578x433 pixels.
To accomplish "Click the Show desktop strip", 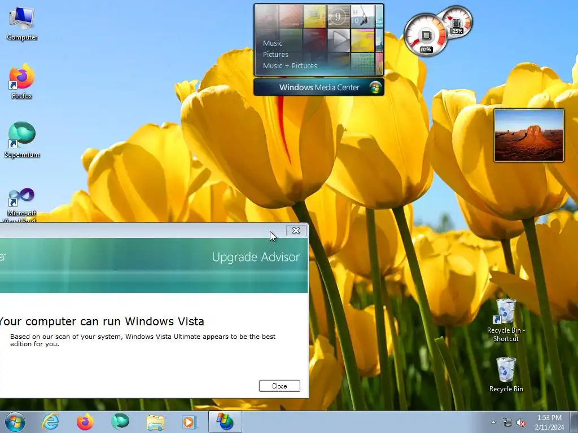I will (573, 422).
